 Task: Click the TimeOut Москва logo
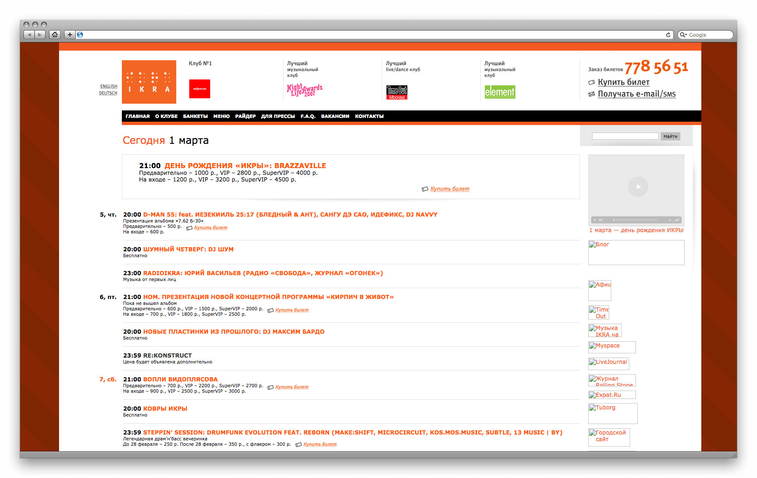[397, 92]
